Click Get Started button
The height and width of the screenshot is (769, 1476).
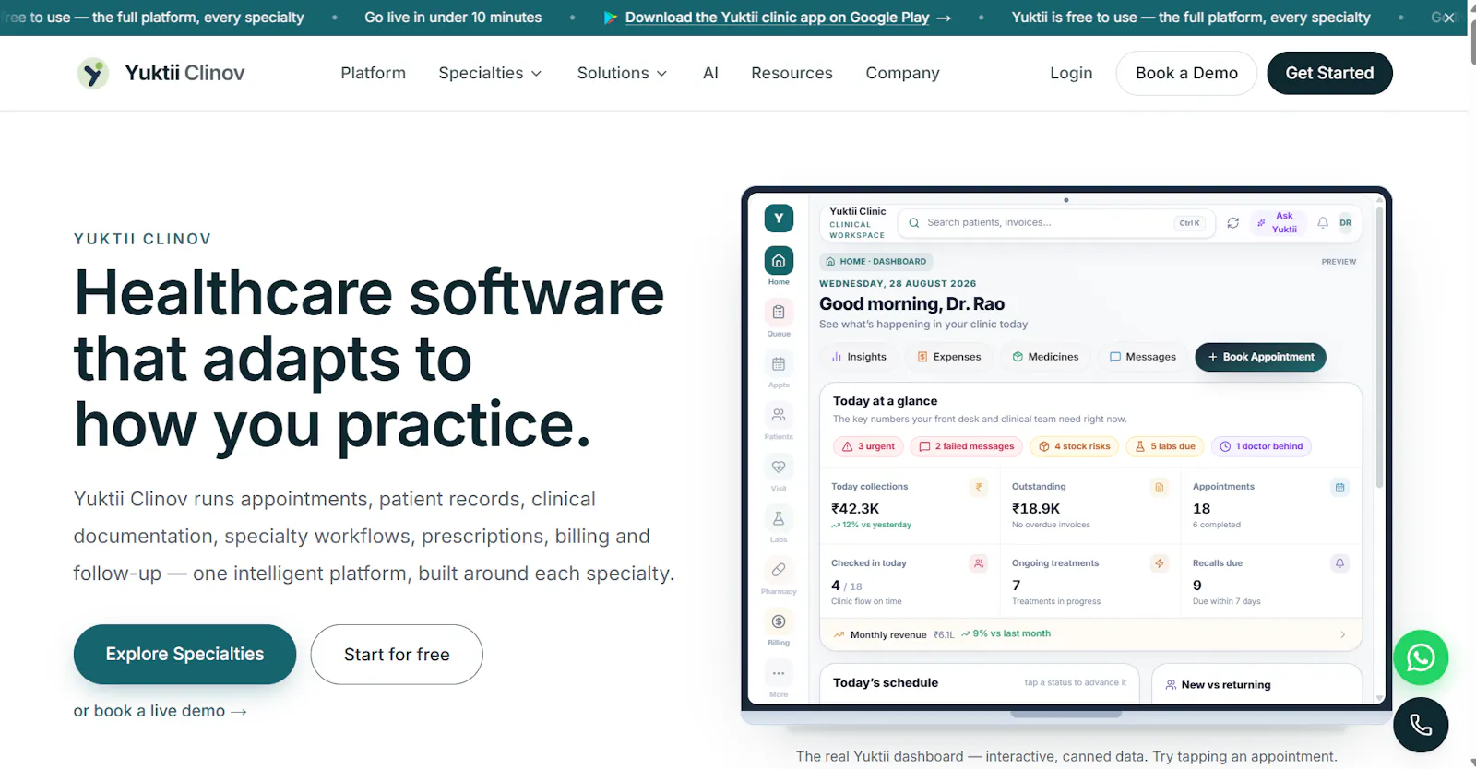pos(1329,73)
